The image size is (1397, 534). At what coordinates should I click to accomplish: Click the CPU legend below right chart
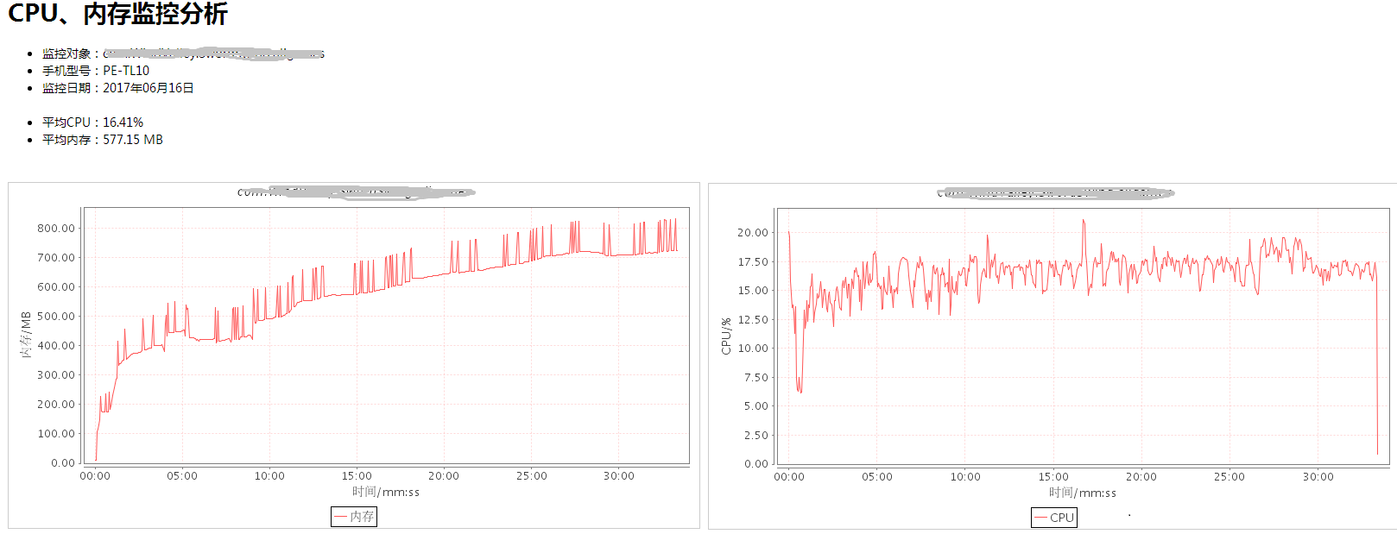(1054, 518)
